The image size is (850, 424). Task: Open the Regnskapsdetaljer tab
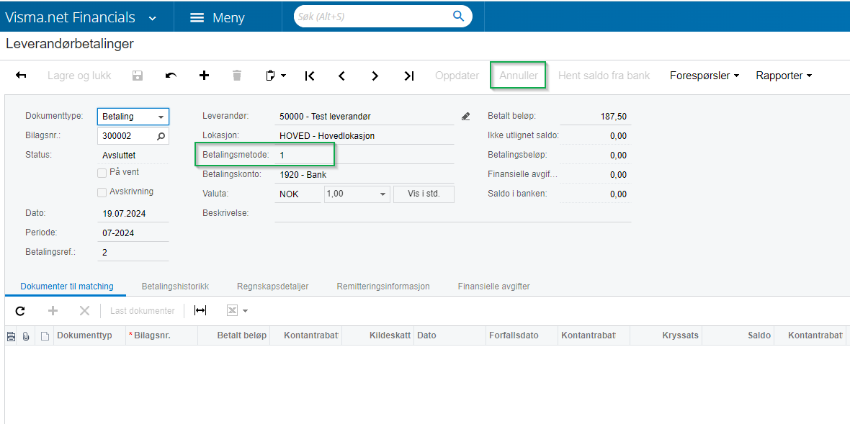click(273, 287)
